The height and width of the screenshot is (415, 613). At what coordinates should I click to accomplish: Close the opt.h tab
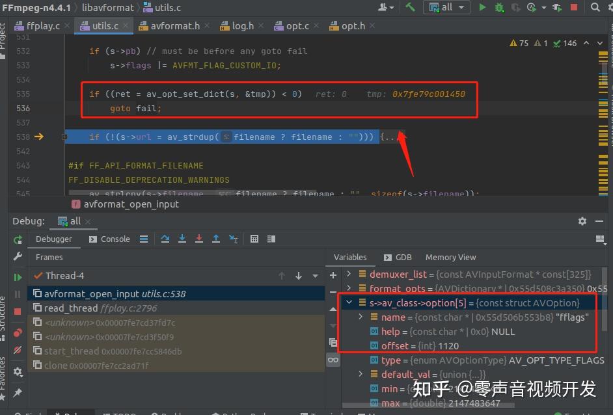(x=372, y=26)
